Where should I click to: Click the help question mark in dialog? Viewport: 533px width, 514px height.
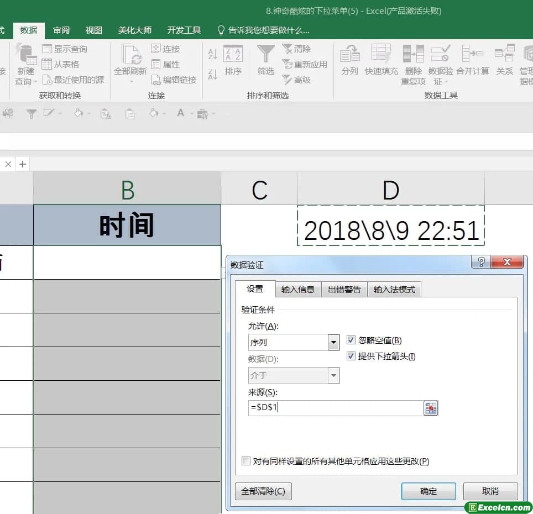pos(481,262)
